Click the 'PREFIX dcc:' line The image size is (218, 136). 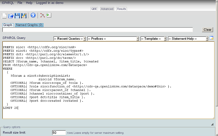[x=39, y=58]
